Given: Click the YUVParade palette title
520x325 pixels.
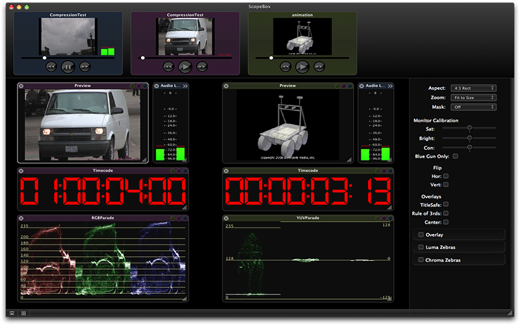Looking at the screenshot, I should (x=307, y=218).
